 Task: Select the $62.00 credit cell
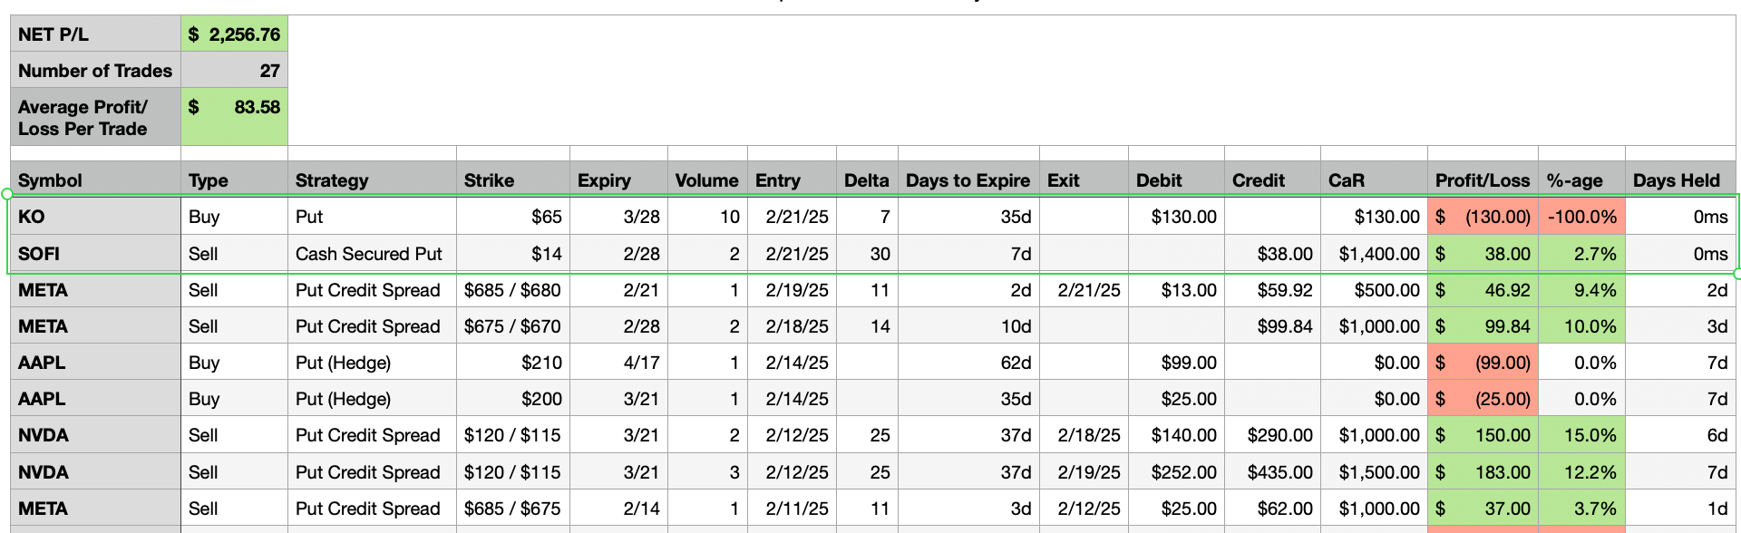(x=1272, y=509)
